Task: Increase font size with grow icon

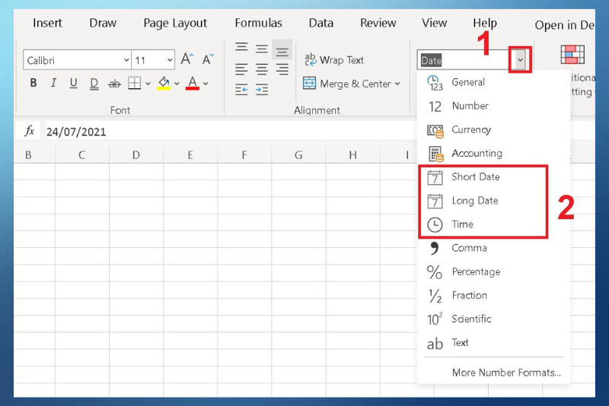Action: (187, 59)
